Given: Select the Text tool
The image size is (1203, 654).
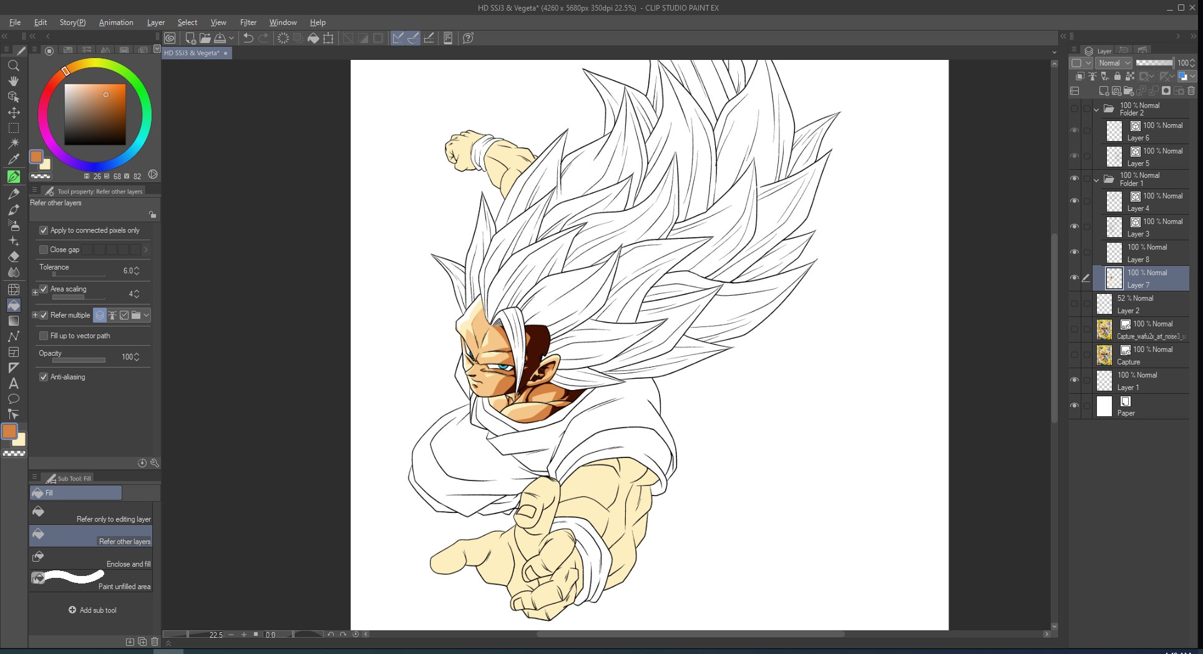Looking at the screenshot, I should 13,383.
